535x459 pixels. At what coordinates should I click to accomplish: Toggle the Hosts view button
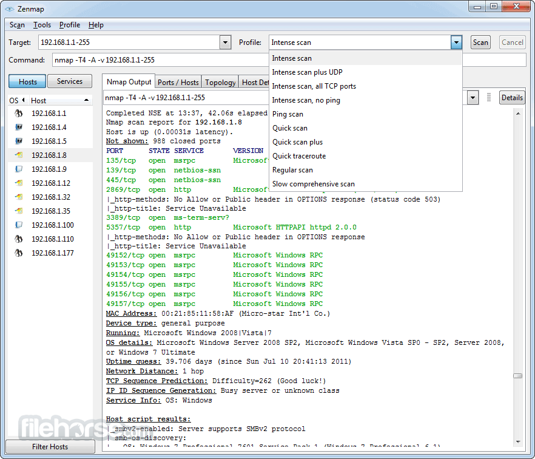(x=27, y=81)
